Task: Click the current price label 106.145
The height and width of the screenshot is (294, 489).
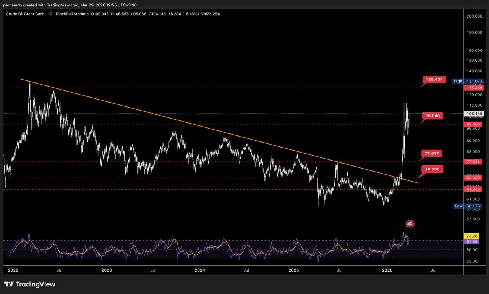Action: pos(474,114)
